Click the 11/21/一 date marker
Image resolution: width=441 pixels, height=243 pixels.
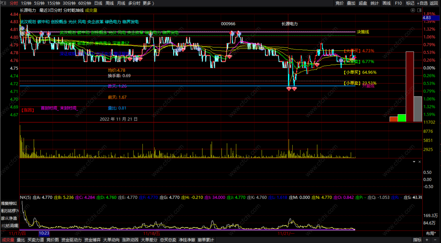286,233
